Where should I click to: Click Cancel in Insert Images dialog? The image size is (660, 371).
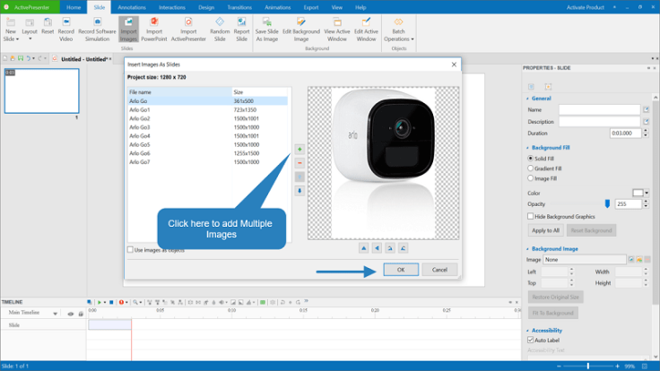(x=439, y=270)
